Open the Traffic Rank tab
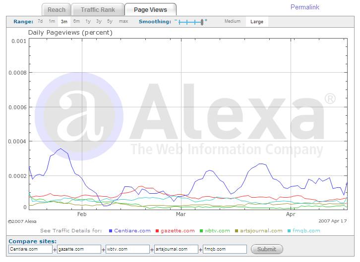The width and height of the screenshot is (360, 262). [x=98, y=9]
